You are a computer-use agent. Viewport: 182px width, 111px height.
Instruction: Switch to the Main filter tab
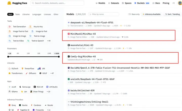(10, 14)
